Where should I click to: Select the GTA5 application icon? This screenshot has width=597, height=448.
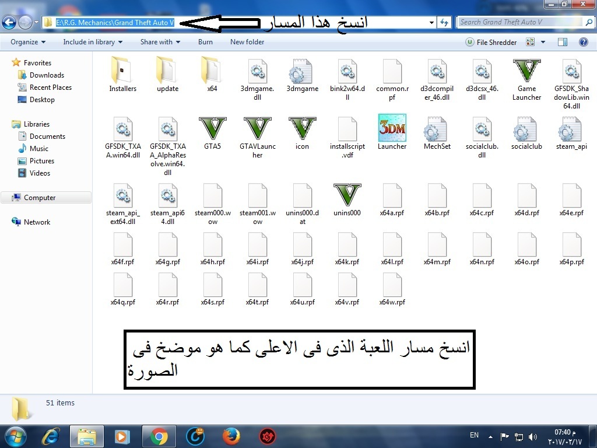pos(212,129)
